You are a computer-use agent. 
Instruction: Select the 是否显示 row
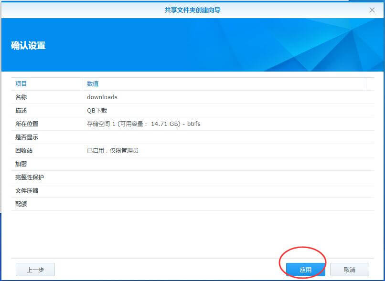(x=27, y=137)
